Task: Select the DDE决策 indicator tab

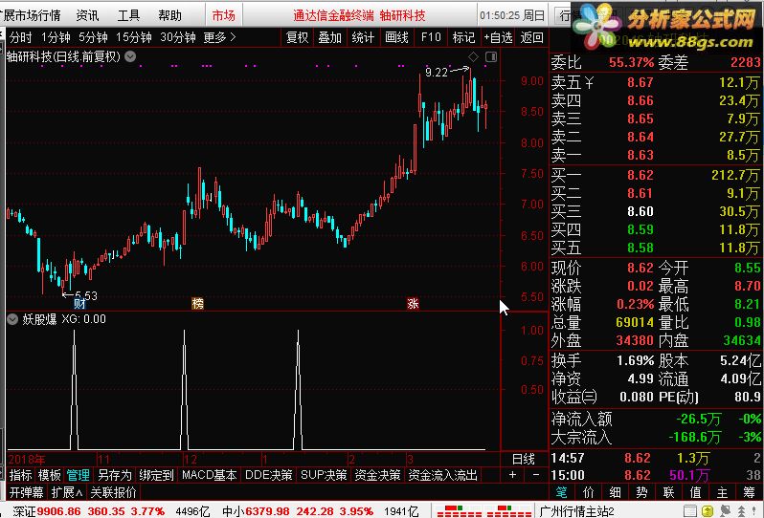Action: click(268, 475)
